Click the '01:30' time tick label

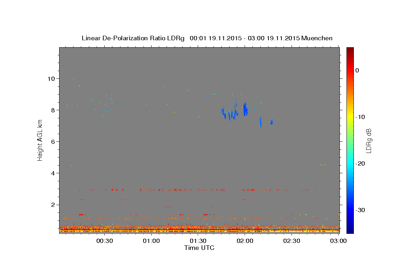[198, 241]
